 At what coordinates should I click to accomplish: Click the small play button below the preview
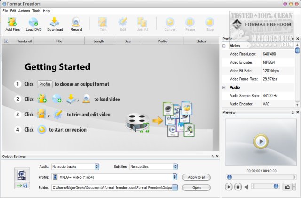(229, 187)
